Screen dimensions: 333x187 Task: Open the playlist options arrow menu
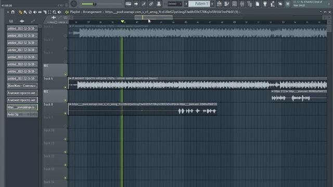pos(8,12)
